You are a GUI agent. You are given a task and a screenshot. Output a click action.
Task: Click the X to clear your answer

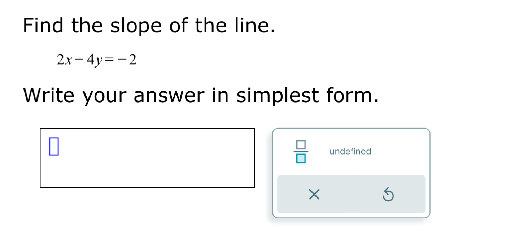click(x=314, y=195)
